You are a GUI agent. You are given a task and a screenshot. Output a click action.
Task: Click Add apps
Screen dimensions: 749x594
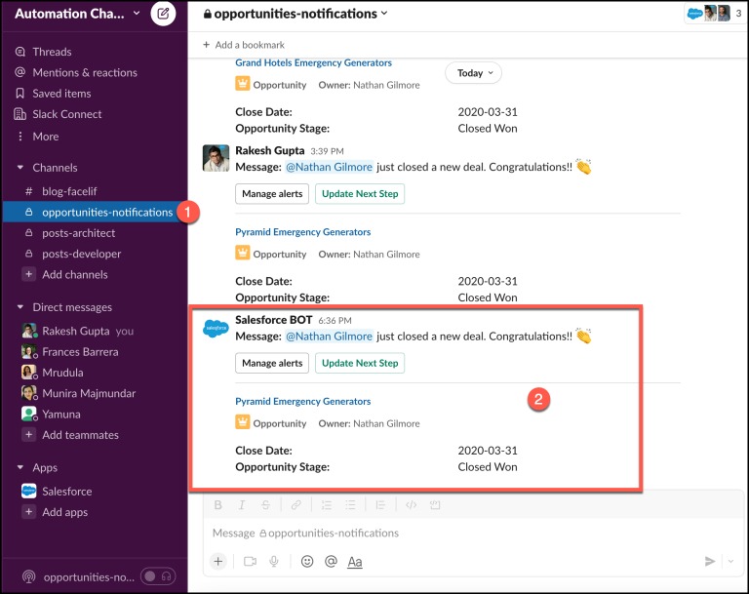(56, 512)
